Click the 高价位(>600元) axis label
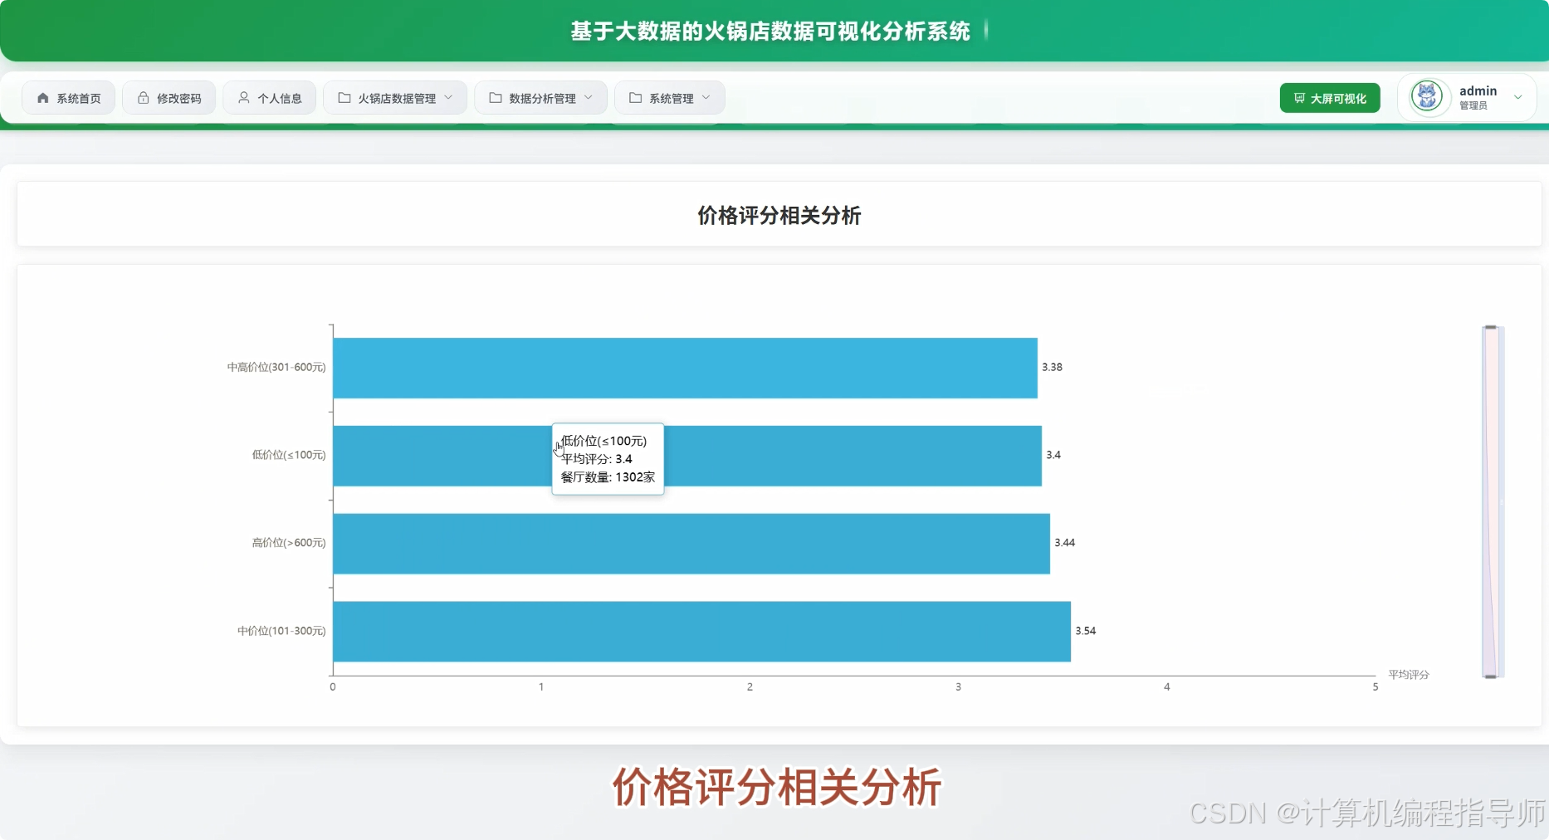The image size is (1549, 840). pos(289,543)
